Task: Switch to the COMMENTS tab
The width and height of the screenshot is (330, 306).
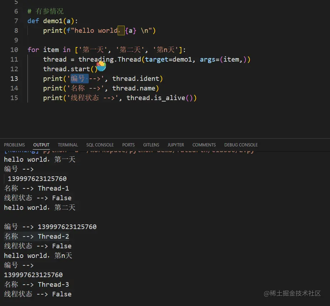Action: pyautogui.click(x=204, y=145)
